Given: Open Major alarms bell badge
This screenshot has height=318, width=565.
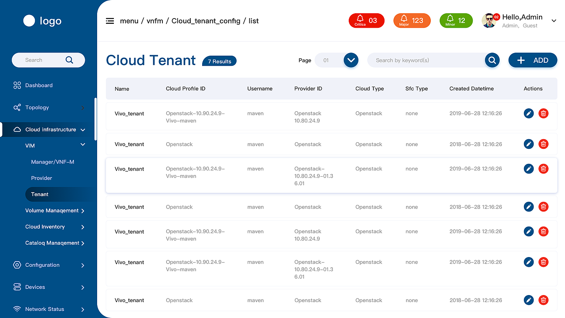Looking at the screenshot, I should [411, 21].
